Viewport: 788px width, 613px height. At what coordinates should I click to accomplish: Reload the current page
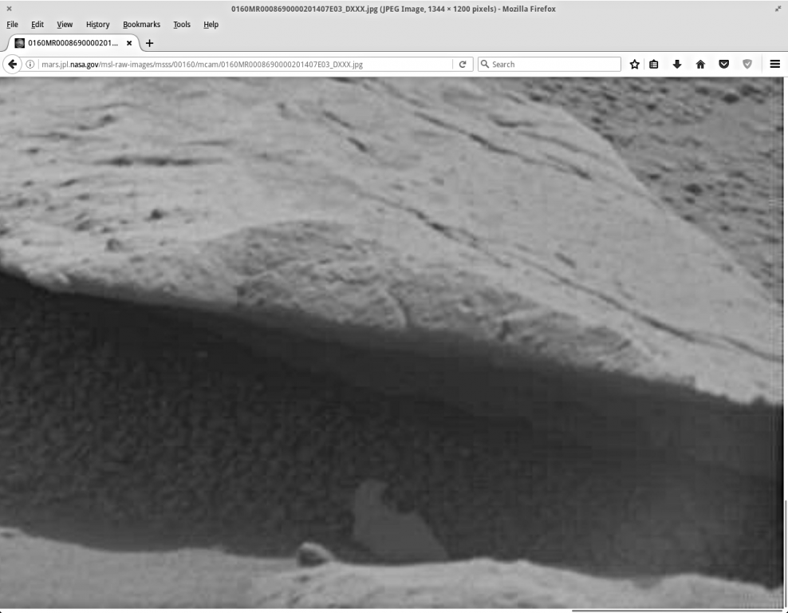click(x=463, y=64)
